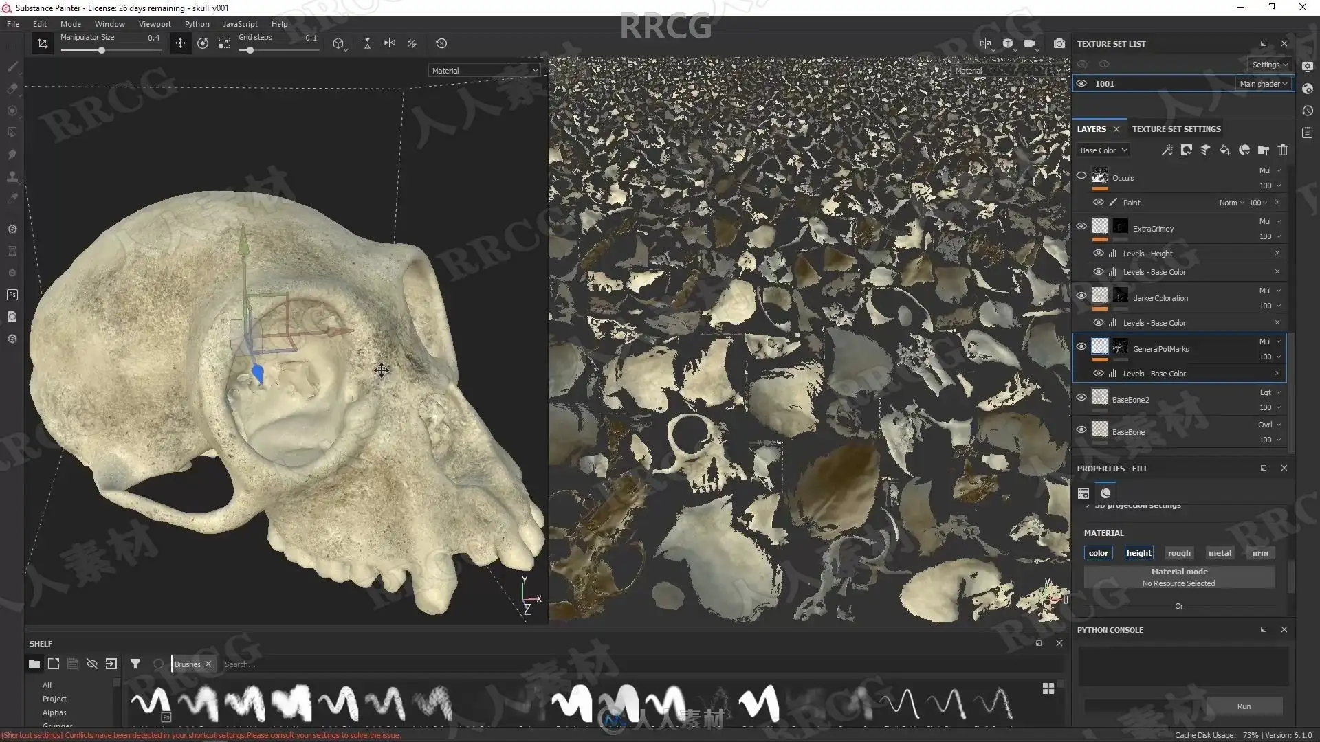
Task: Toggle visibility of BaseBone layer
Action: point(1081,430)
